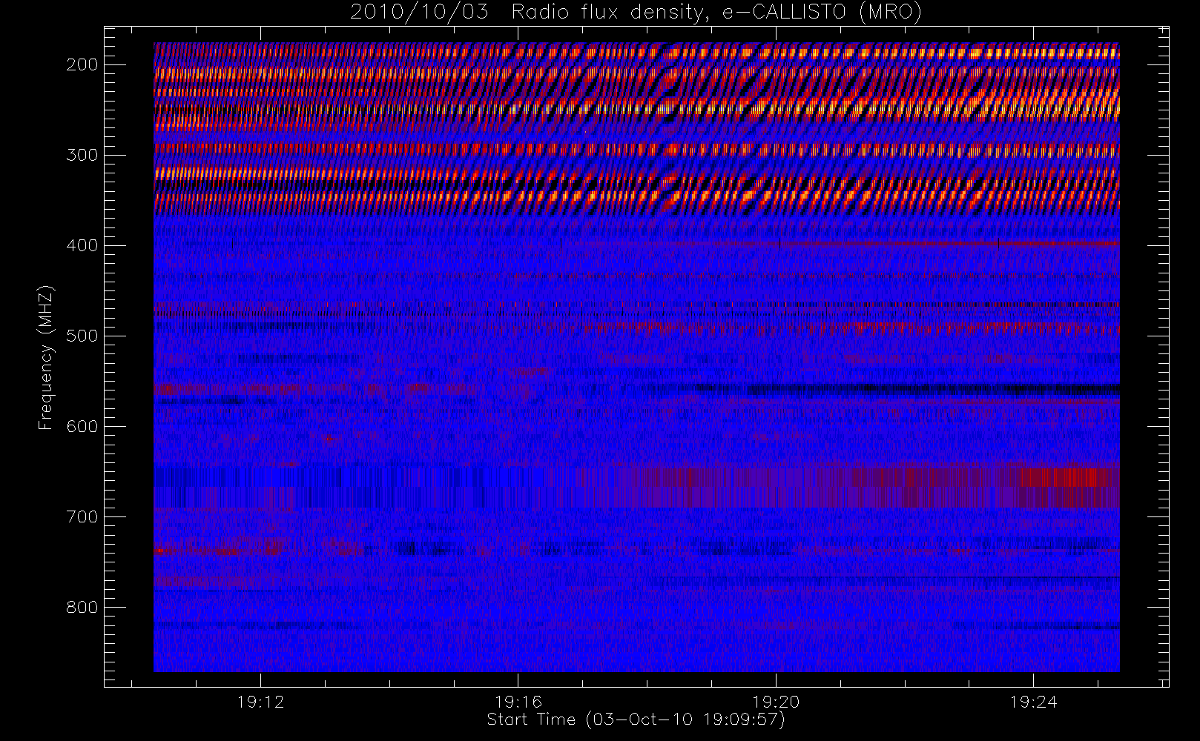Click the 400 frequency tick label

click(x=82, y=245)
